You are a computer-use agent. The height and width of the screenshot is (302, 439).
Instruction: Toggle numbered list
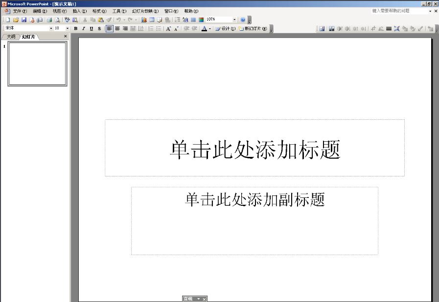click(x=151, y=28)
